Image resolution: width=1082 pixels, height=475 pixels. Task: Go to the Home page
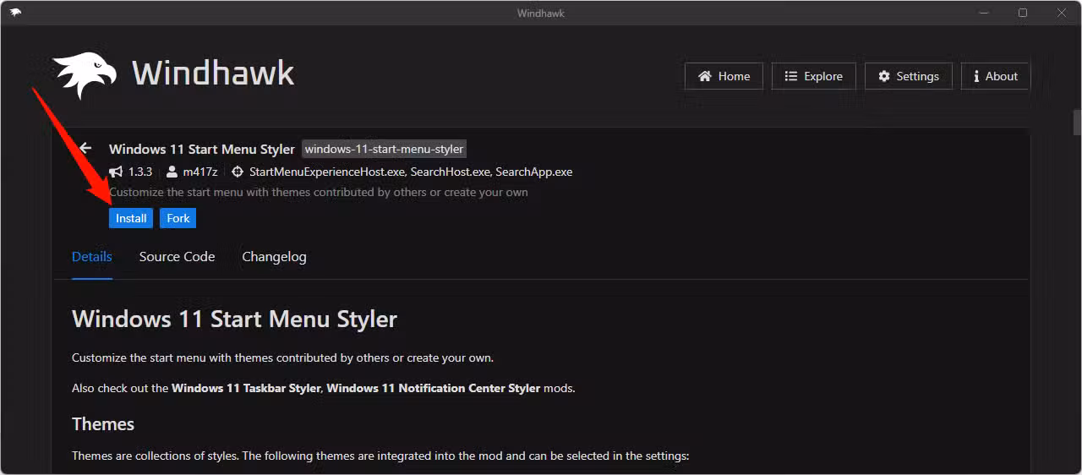pyautogui.click(x=724, y=76)
